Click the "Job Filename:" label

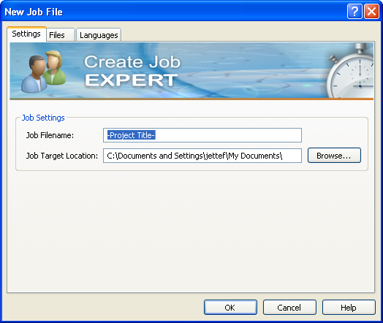pyautogui.click(x=50, y=135)
